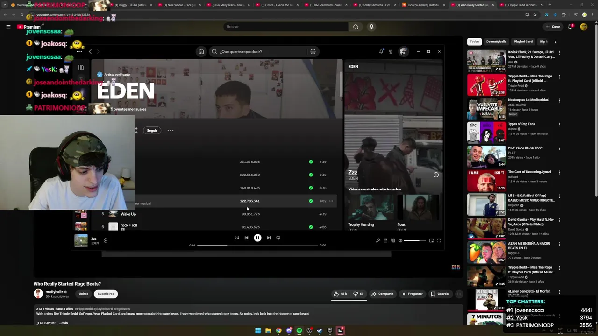Open options for Types of Rap Fans

(559, 125)
